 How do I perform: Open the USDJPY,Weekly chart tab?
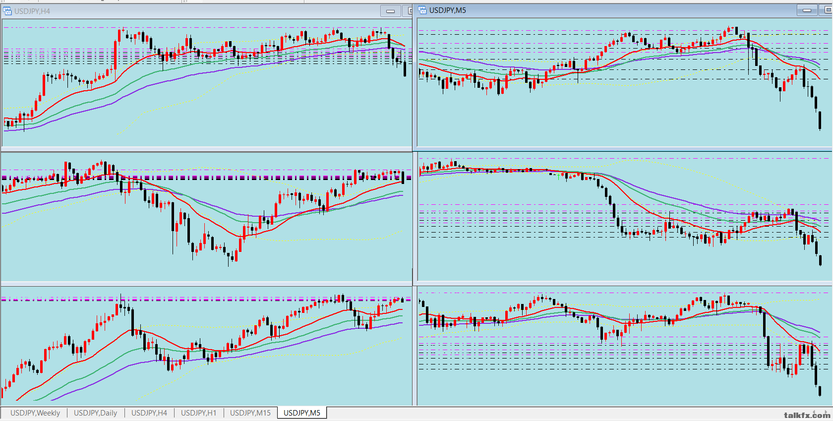click(x=35, y=413)
